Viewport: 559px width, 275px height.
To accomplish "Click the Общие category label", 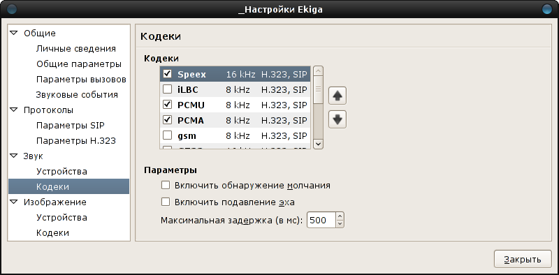I will point(40,34).
